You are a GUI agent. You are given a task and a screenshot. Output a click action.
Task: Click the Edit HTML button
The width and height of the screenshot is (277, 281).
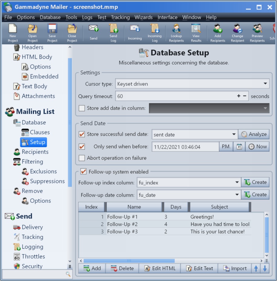click(160, 268)
